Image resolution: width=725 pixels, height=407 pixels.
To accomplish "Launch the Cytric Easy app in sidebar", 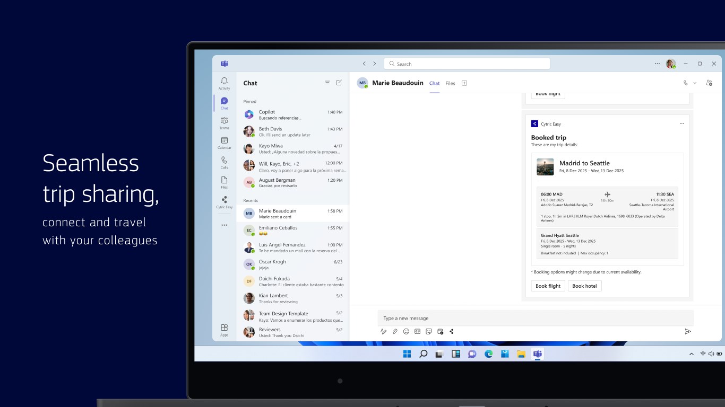I will click(x=224, y=202).
